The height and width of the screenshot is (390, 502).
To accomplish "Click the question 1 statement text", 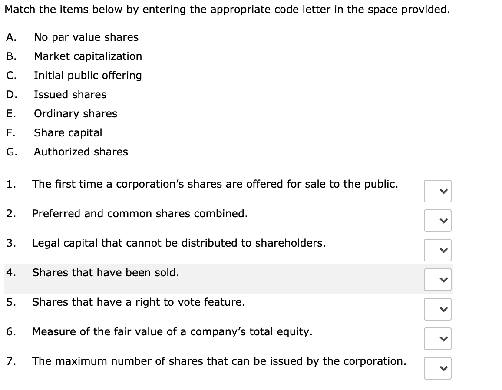I will pyautogui.click(x=215, y=184).
